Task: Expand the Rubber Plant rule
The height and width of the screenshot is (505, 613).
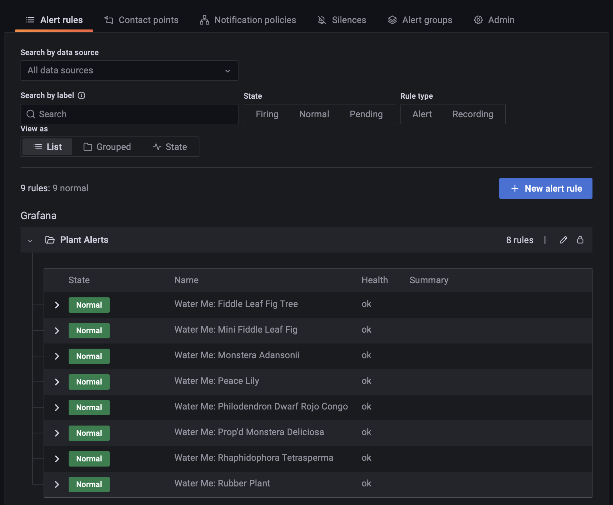Action: (x=57, y=484)
